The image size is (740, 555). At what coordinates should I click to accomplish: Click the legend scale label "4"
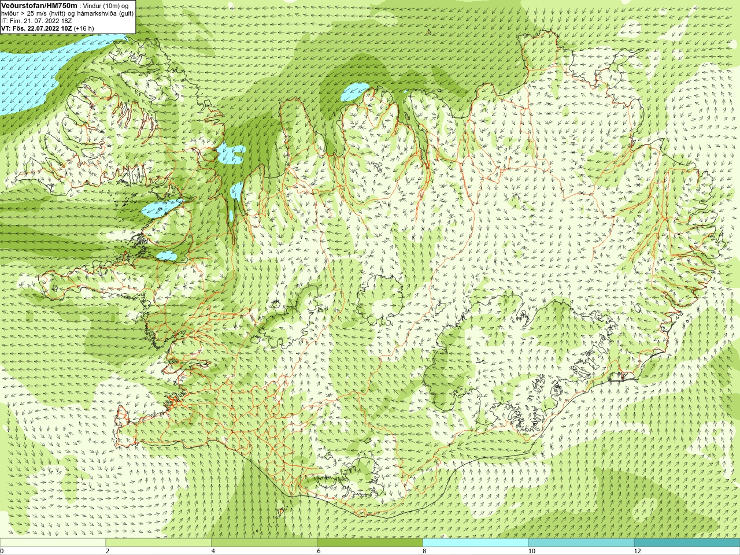pos(213,551)
